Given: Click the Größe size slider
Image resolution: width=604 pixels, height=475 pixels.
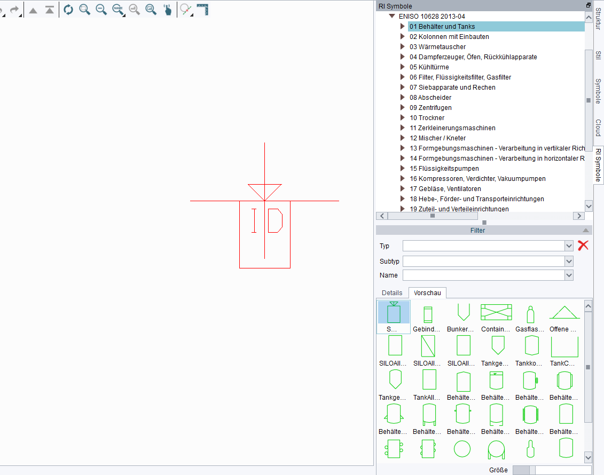Looking at the screenshot, I should 552,470.
